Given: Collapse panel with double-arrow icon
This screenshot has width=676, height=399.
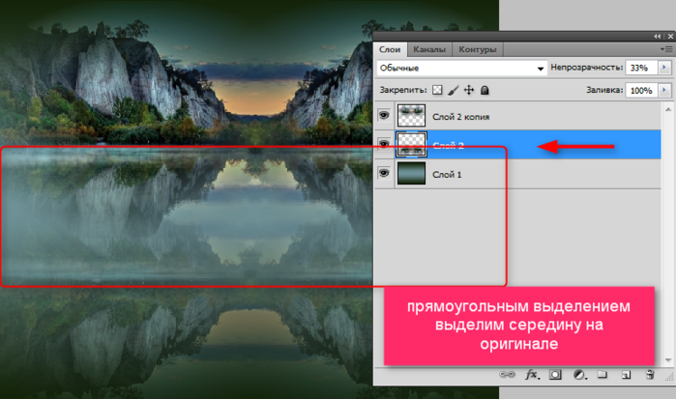Looking at the screenshot, I should pos(657,36).
